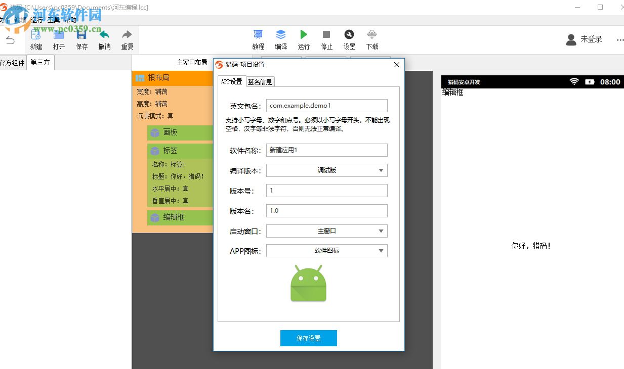Switch to the 签名信息 tab
Viewport: 624px width, 369px height.
pos(260,82)
